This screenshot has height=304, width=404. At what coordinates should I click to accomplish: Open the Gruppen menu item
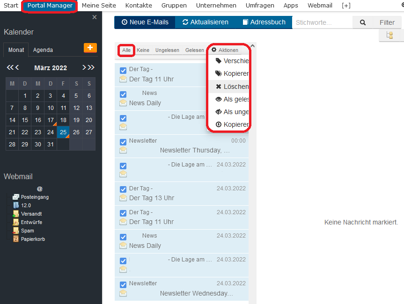(174, 6)
